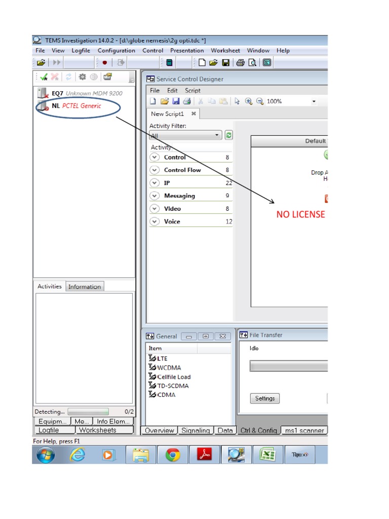Open Print Preview icon in main toolbar
389x519 pixels.
(x=252, y=62)
